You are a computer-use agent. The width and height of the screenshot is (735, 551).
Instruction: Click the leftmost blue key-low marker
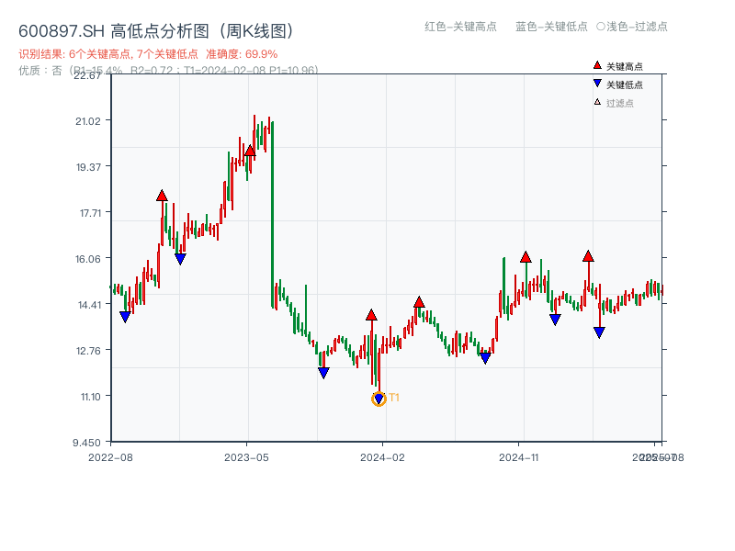125,317
